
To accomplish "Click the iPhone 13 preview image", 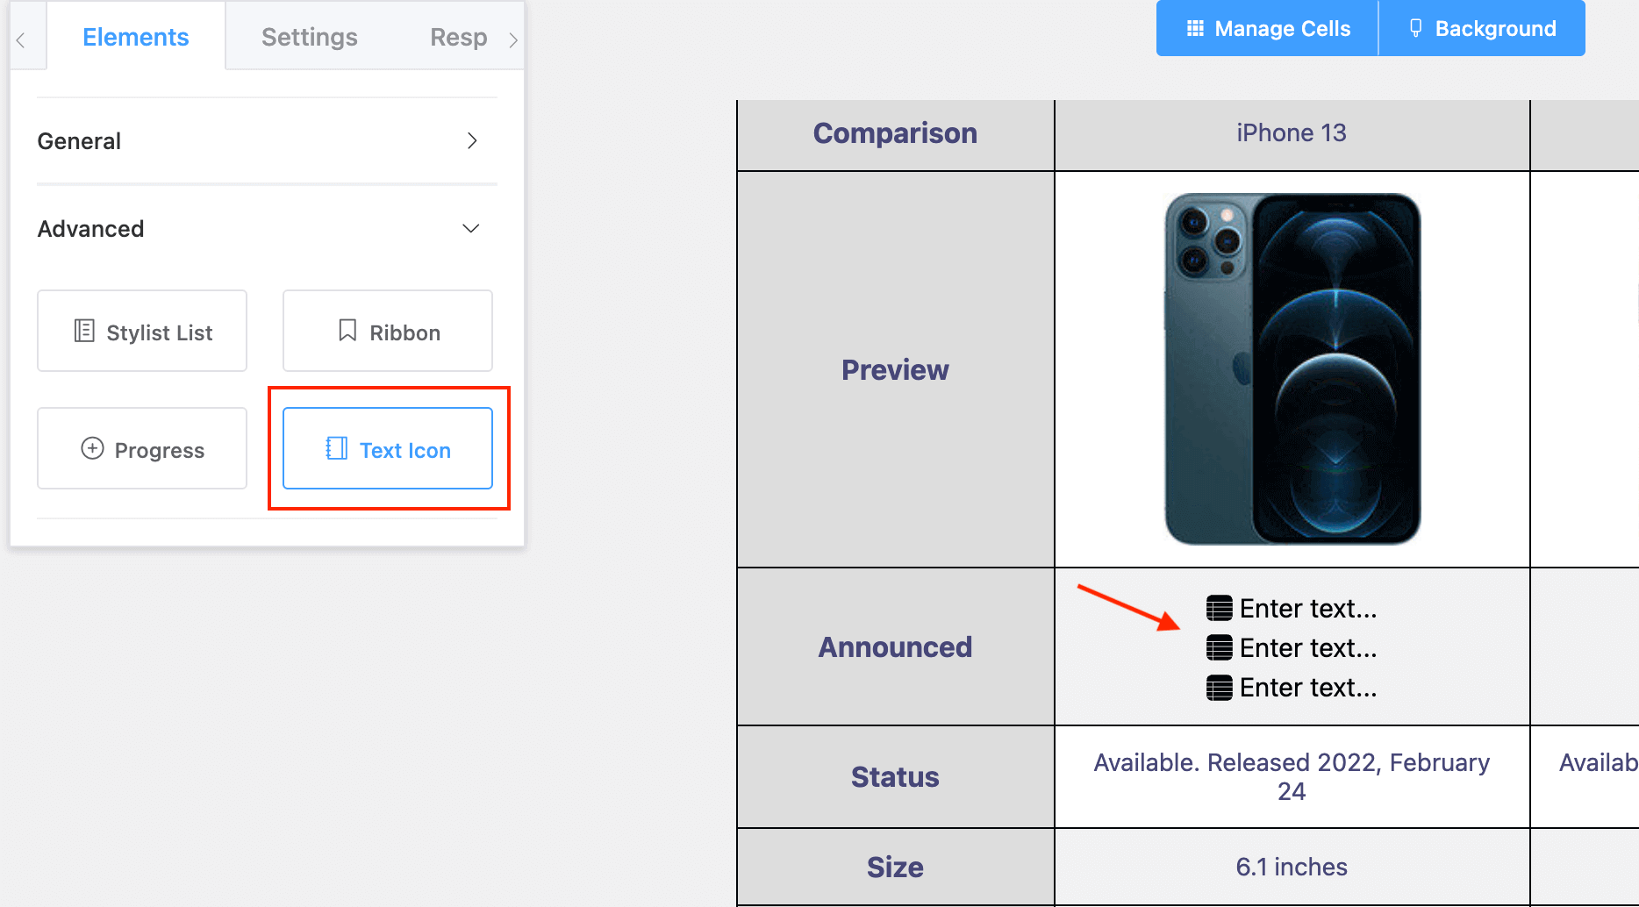I will pyautogui.click(x=1291, y=368).
